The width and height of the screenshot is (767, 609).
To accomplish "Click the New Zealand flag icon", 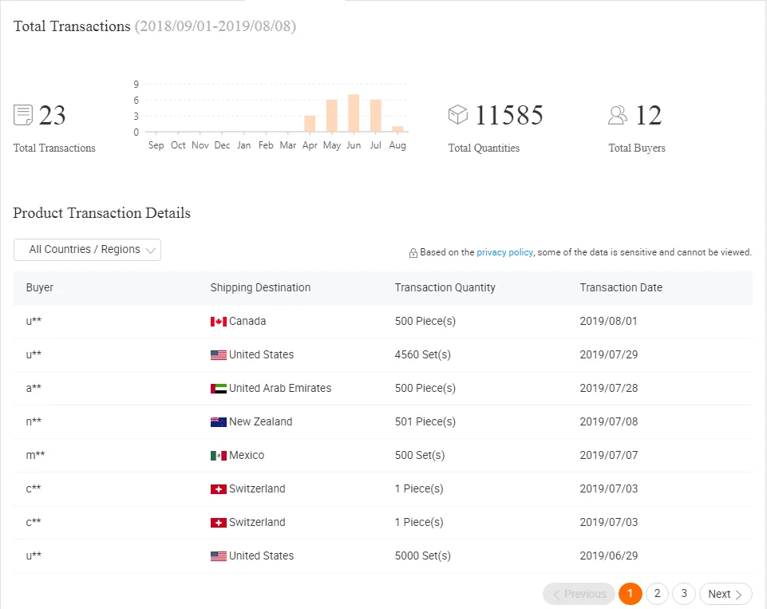I will (219, 422).
